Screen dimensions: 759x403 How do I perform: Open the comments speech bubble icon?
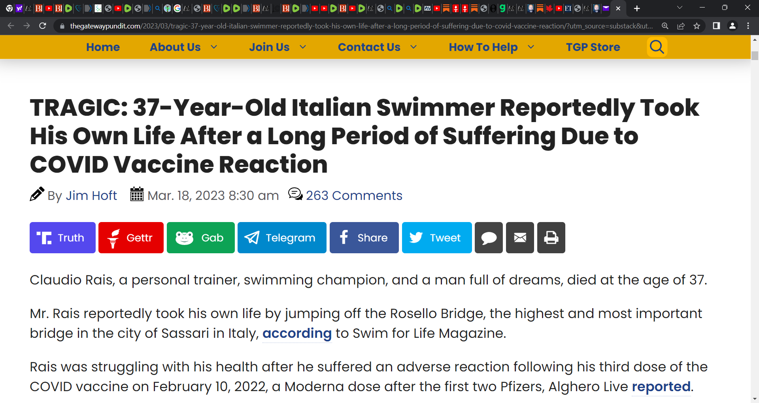489,237
